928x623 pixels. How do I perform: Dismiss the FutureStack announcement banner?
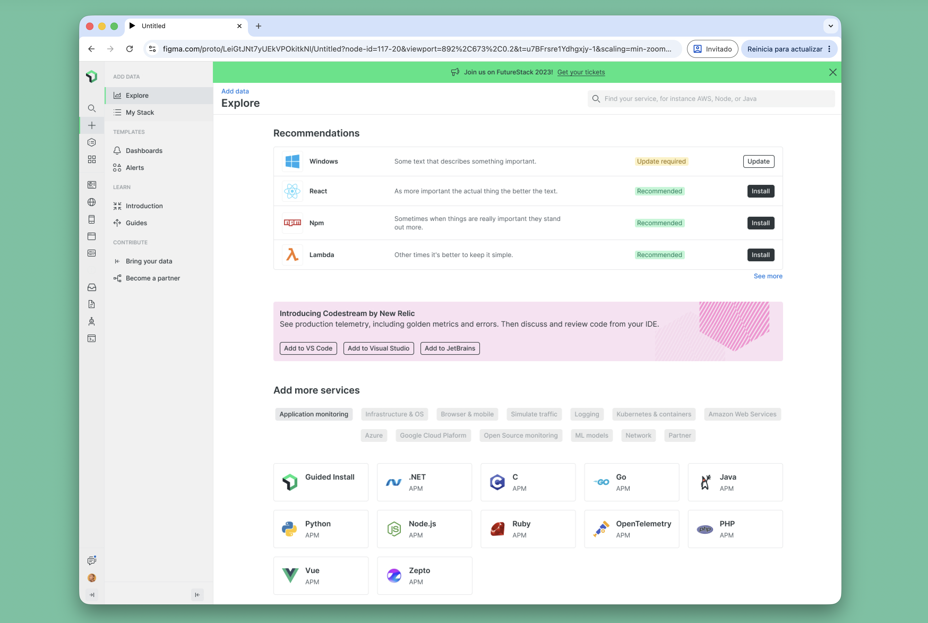[833, 72]
